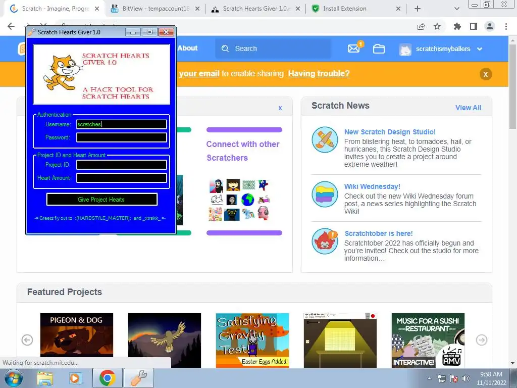The height and width of the screenshot is (388, 517).
Task: Click the Project ID input field
Action: 122,165
